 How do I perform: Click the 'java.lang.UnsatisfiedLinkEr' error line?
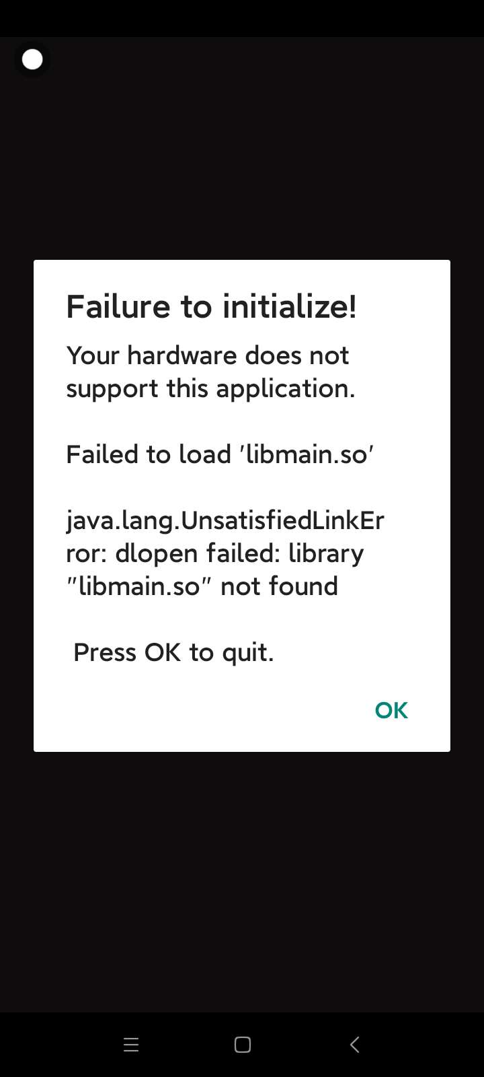click(225, 521)
